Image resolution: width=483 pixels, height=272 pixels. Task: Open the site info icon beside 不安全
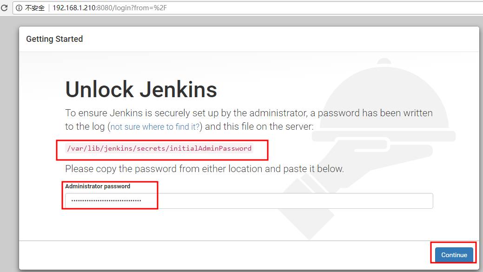pos(19,8)
